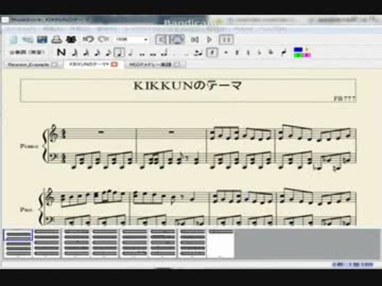Select the 64th note duration
Image resolution: width=382 pixels, height=286 pixels.
75,52
